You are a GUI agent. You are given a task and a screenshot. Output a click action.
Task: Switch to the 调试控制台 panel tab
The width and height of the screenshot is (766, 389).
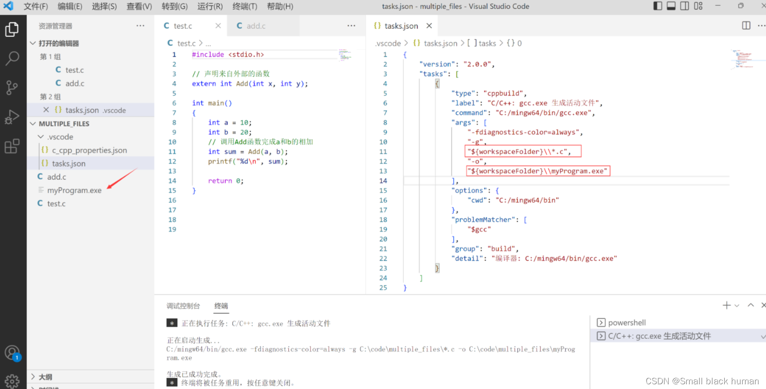click(183, 306)
